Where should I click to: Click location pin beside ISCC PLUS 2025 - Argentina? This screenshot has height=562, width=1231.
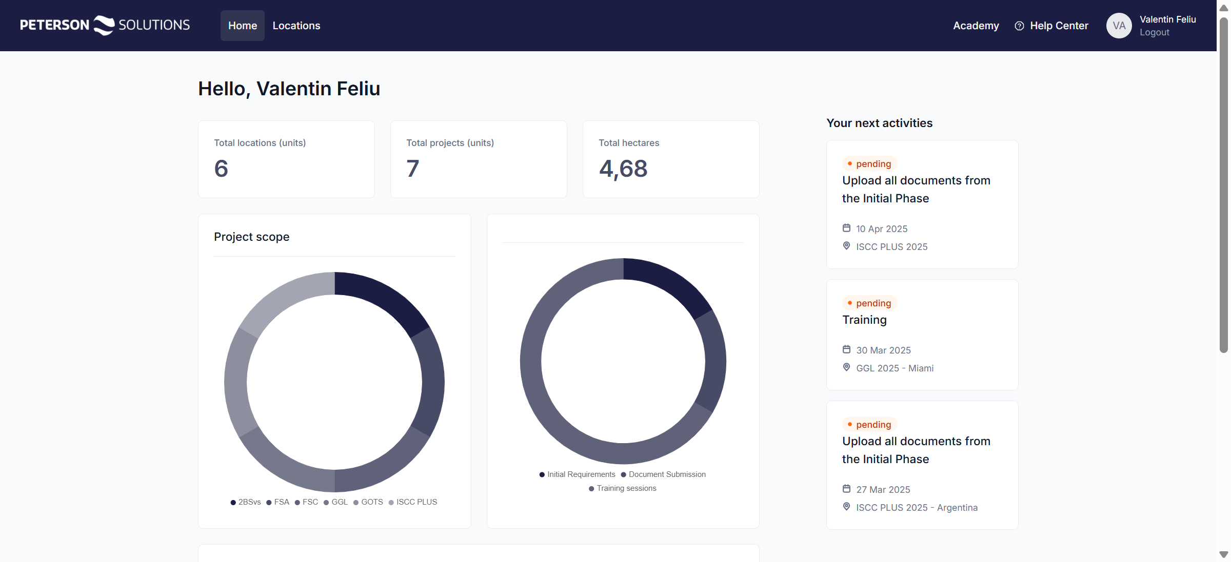point(846,507)
